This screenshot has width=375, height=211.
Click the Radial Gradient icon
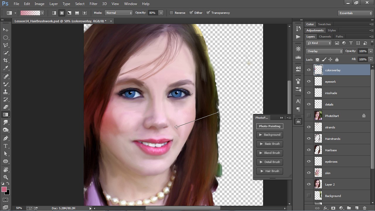coord(62,13)
